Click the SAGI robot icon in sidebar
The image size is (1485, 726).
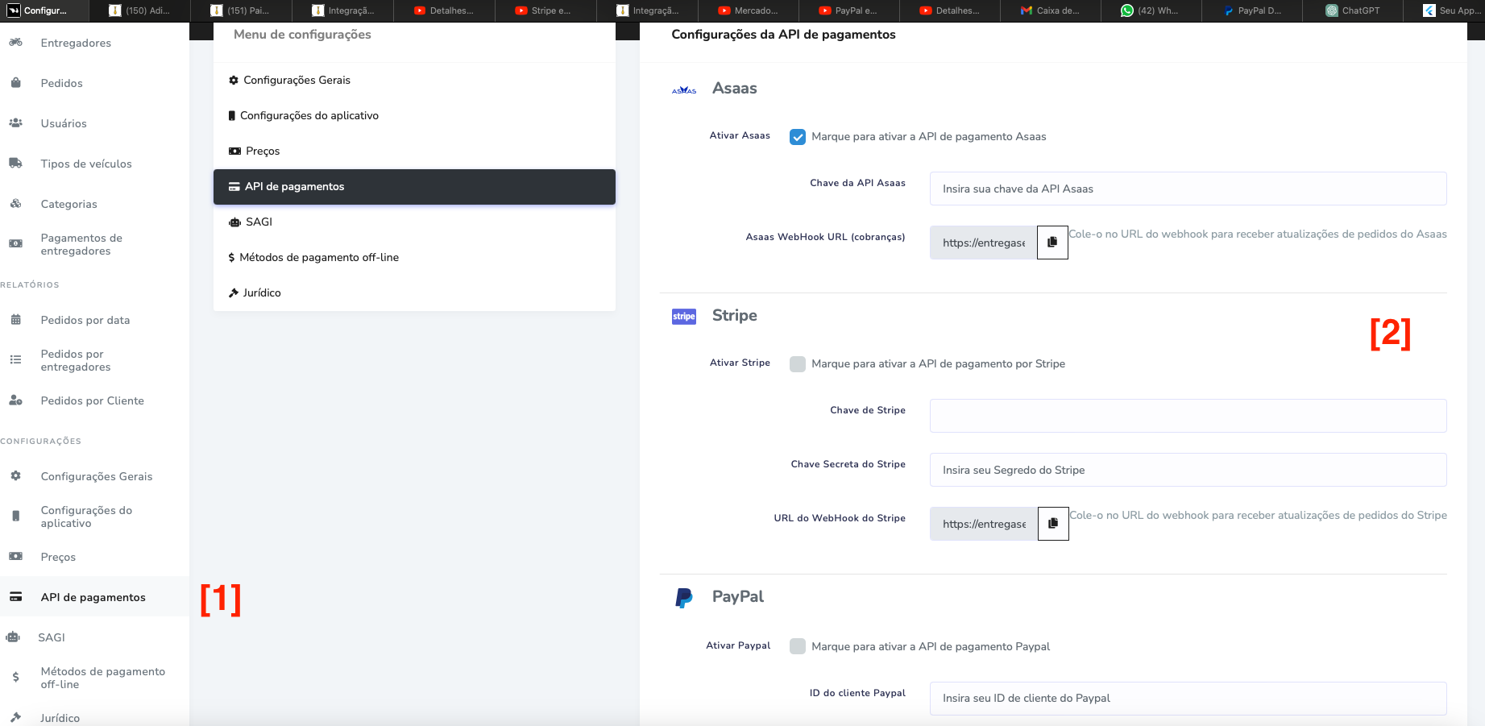(x=13, y=637)
